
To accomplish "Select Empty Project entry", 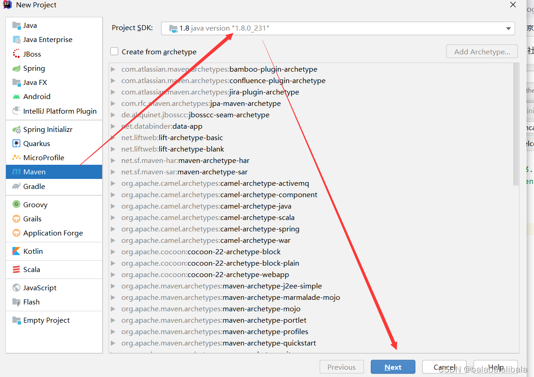I will click(54, 320).
